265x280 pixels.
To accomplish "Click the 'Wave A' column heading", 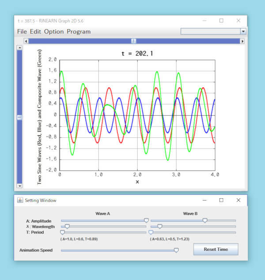I will coord(102,214).
